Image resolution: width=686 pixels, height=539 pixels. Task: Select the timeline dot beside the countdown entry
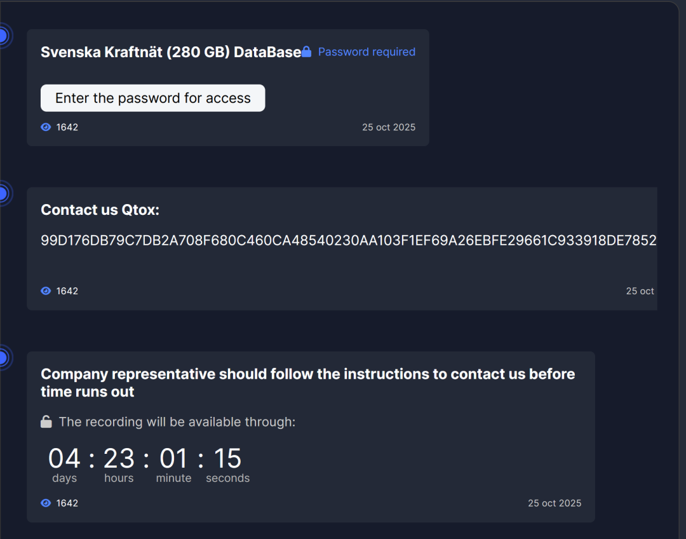point(3,358)
